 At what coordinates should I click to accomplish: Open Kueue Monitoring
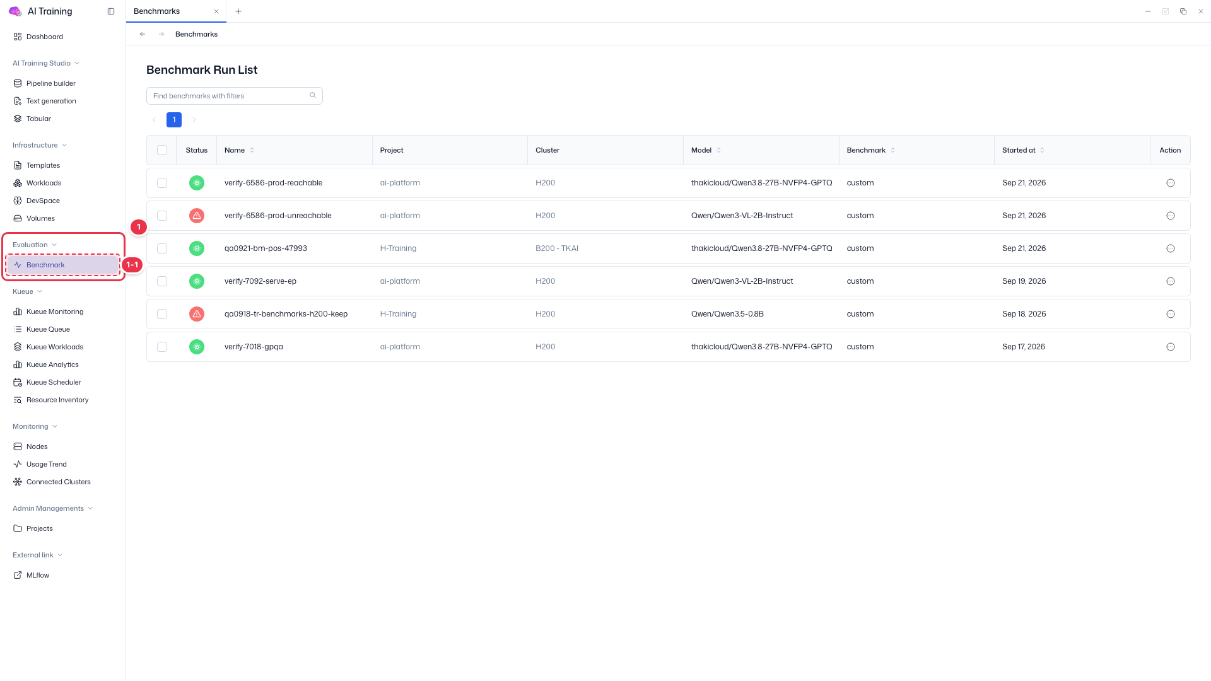[x=55, y=311]
